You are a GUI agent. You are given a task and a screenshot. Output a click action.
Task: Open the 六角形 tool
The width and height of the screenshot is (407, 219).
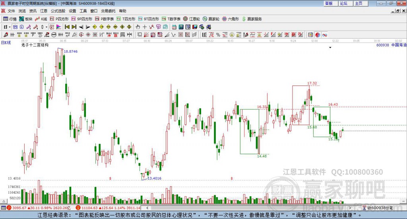[x=231, y=19]
